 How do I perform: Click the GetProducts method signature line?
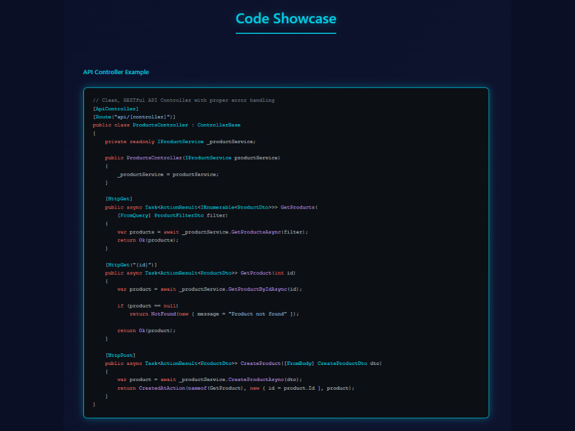point(211,207)
